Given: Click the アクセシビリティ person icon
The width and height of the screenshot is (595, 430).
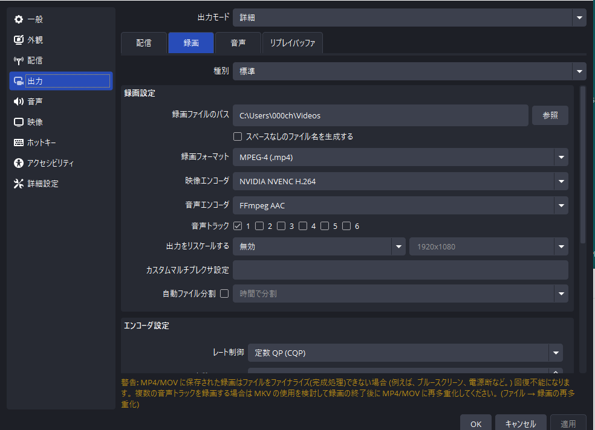Looking at the screenshot, I should 19,163.
